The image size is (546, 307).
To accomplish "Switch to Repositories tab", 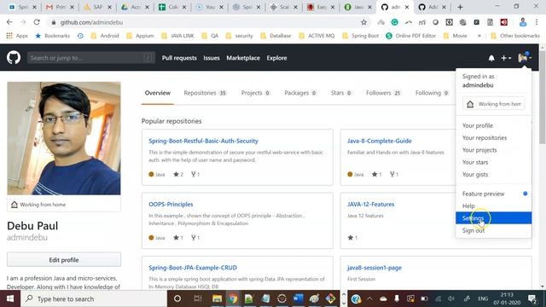I will 206,93.
